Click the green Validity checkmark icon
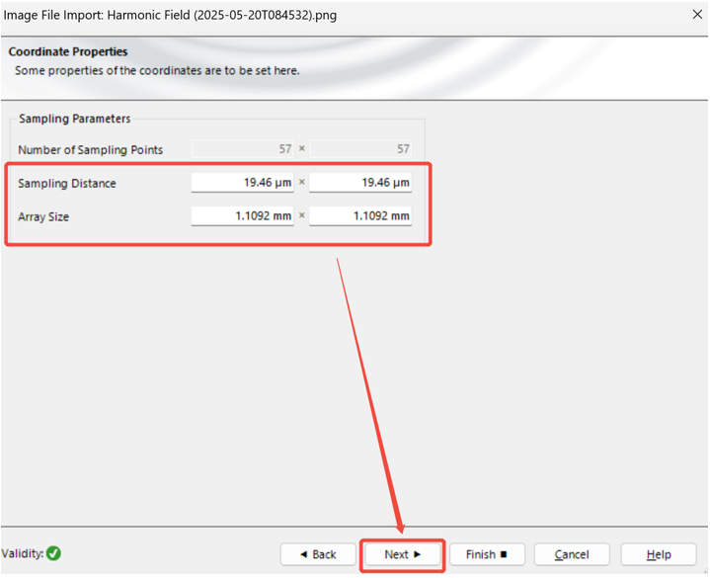 [x=53, y=553]
